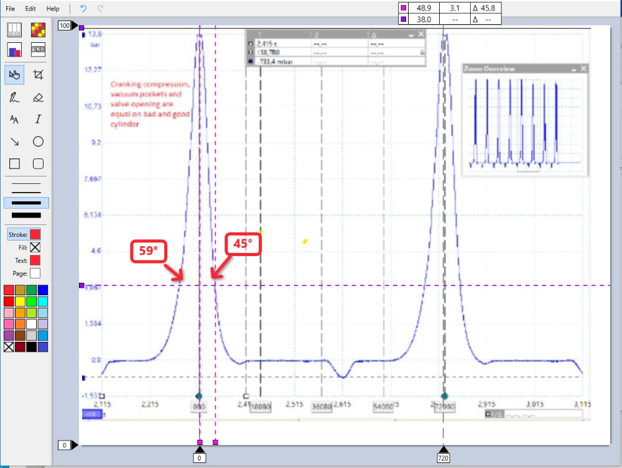Select the Fill color target box
The image size is (622, 468).
[x=35, y=247]
